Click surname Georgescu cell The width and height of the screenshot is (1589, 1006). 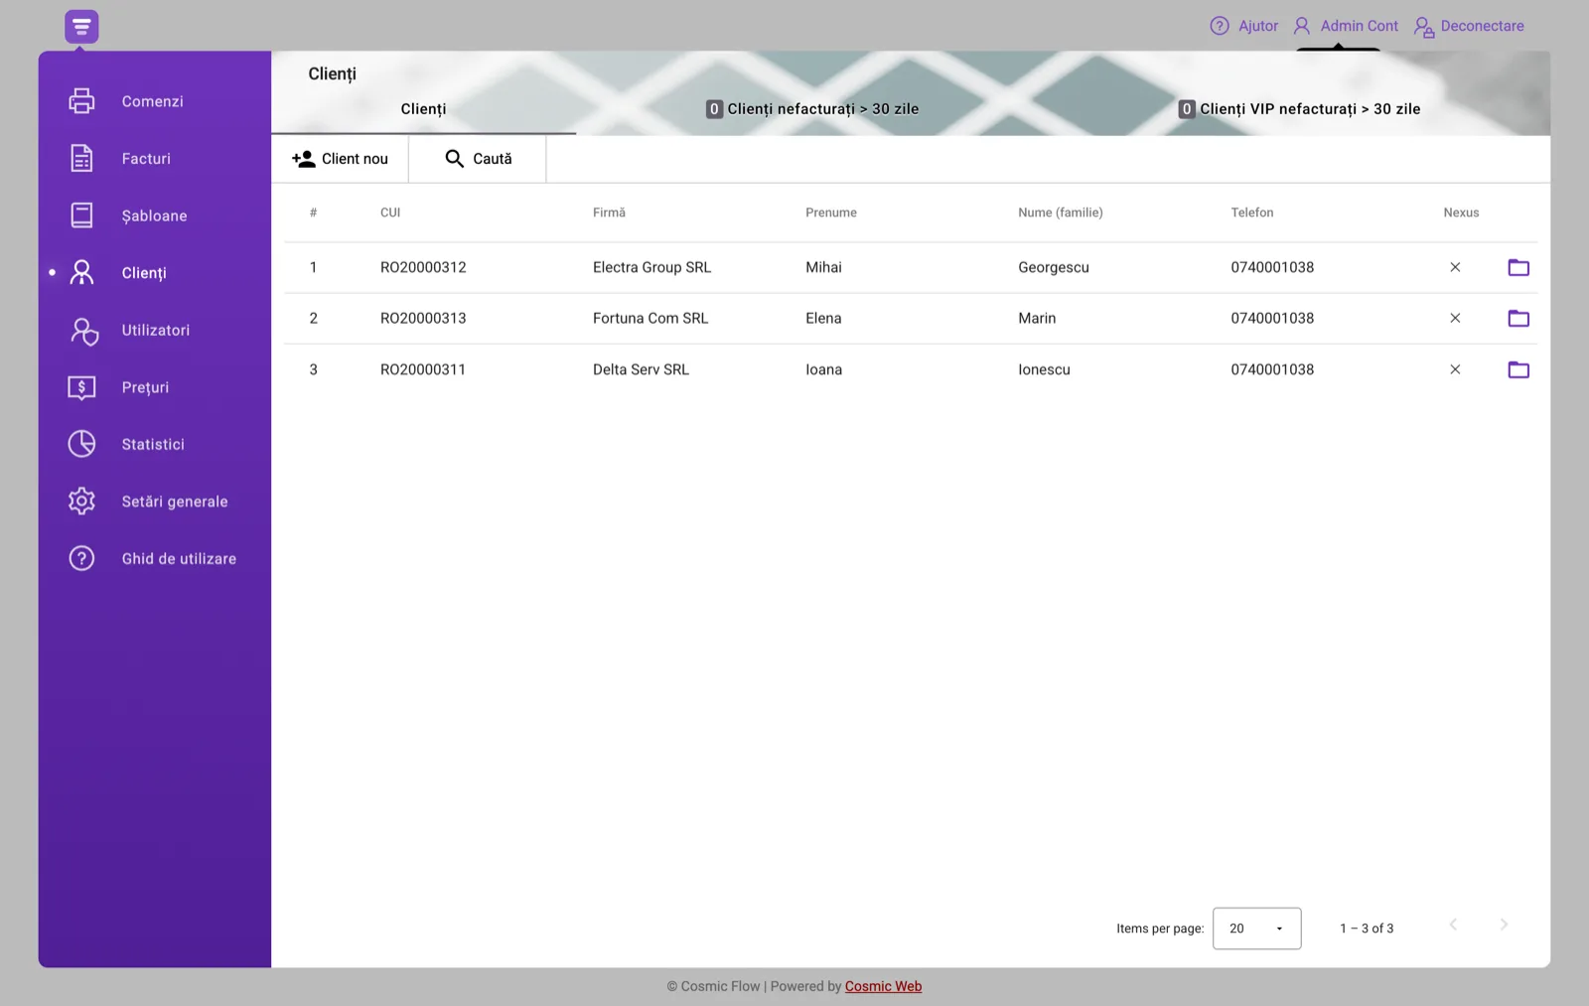[x=1054, y=267]
